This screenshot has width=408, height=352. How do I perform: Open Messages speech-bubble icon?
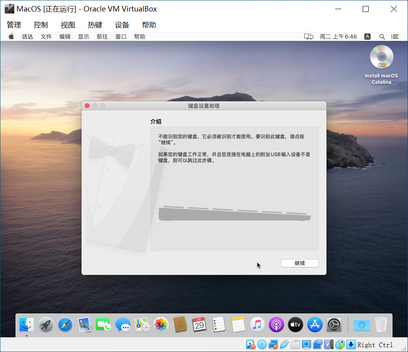(122, 325)
